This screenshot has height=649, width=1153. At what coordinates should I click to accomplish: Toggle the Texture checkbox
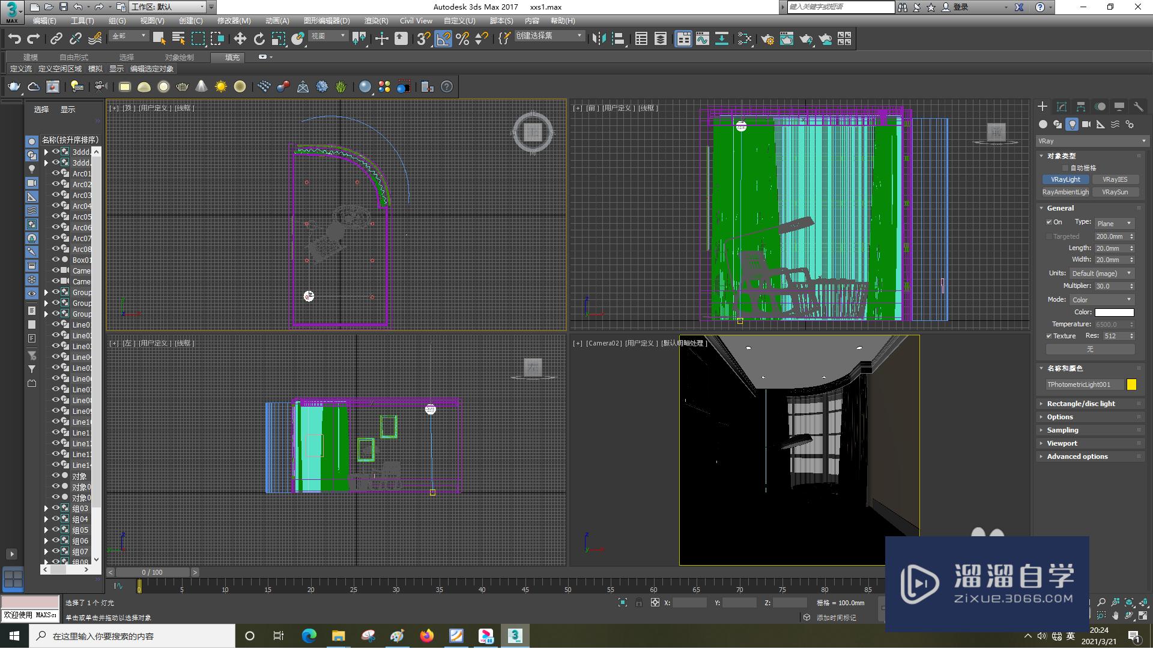point(1049,336)
